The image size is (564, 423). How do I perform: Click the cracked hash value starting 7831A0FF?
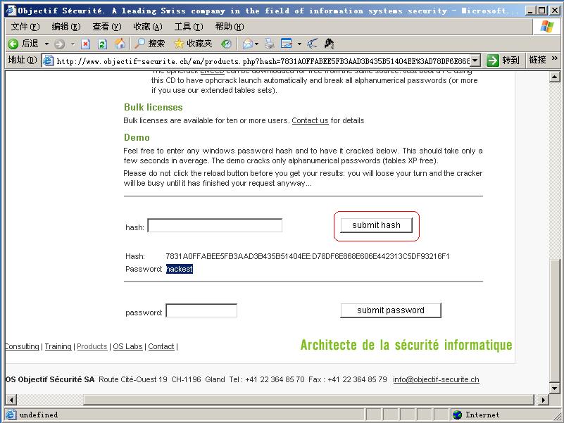(x=308, y=256)
